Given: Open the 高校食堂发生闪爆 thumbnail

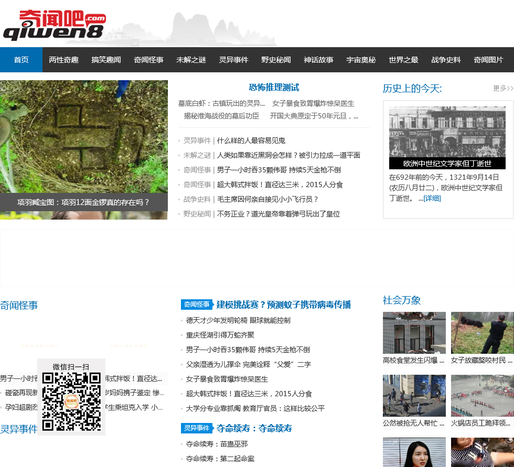Looking at the screenshot, I should (x=414, y=333).
